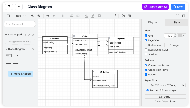This screenshot has height=108, width=190.
Task: Open the Fill Color bucket tool
Action: pyautogui.click(x=87, y=16)
